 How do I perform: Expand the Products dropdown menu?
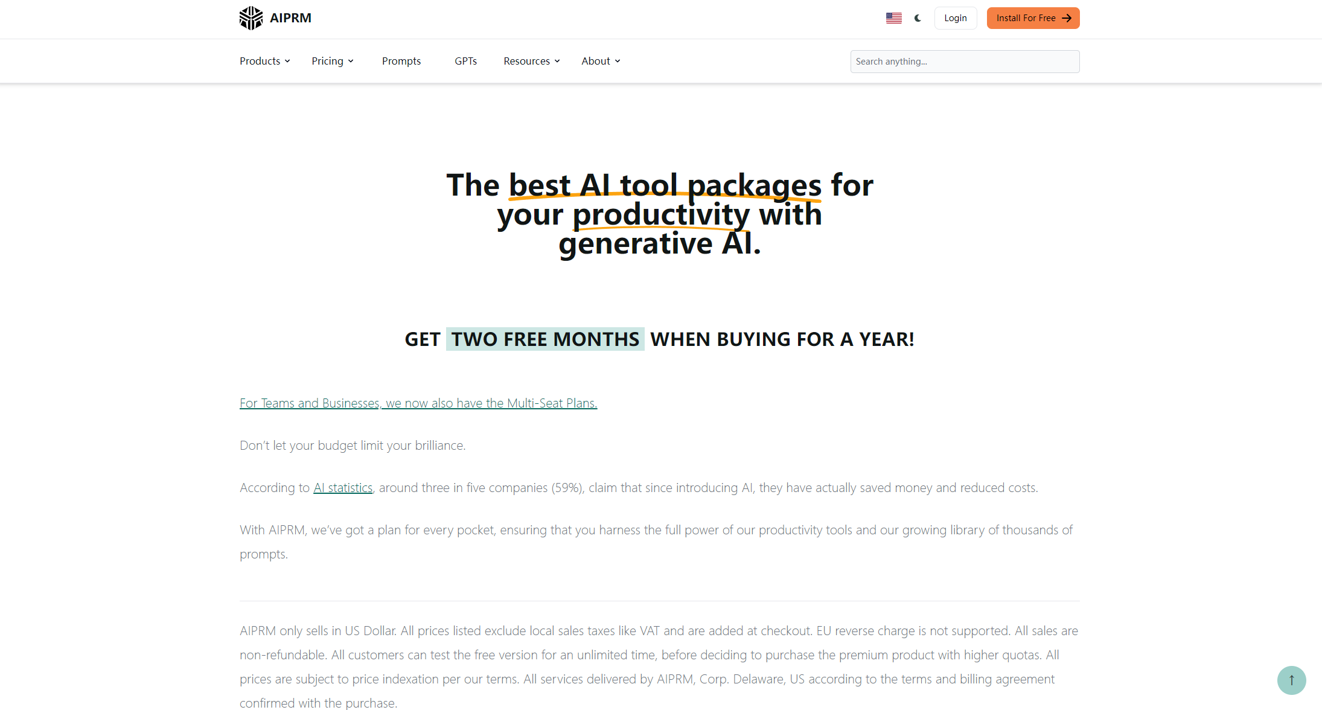point(265,61)
